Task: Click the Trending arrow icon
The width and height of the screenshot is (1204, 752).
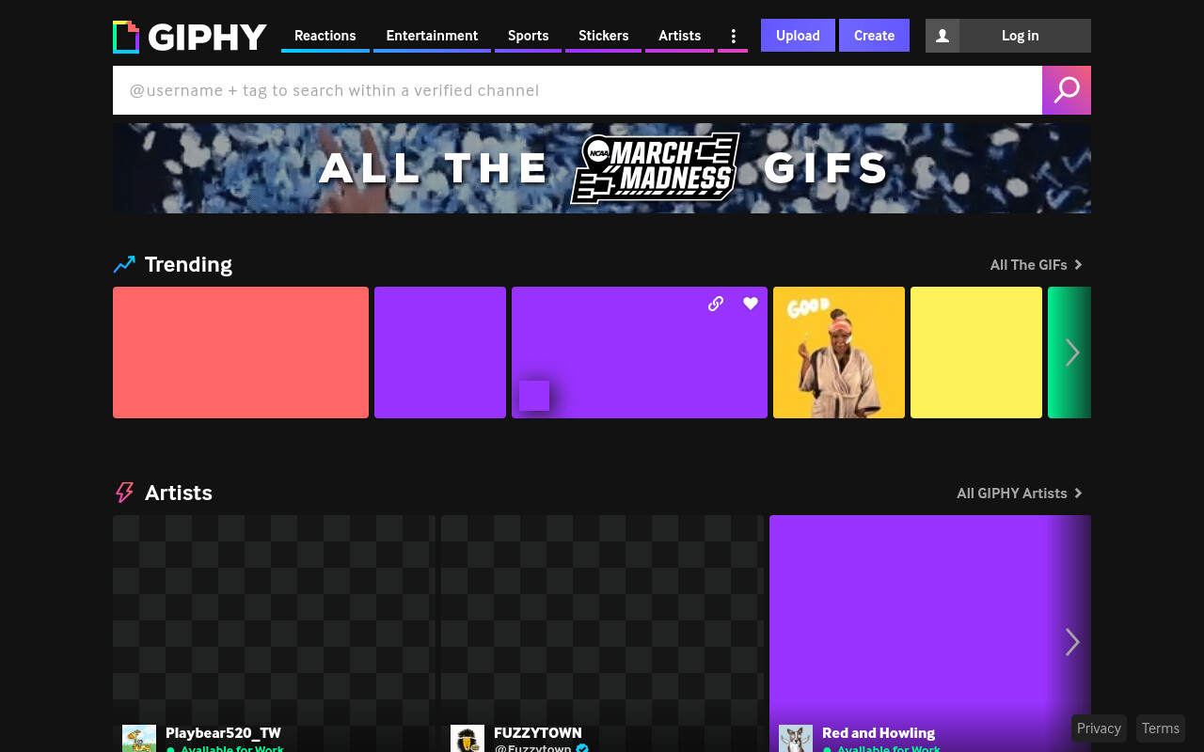Action: point(124,264)
